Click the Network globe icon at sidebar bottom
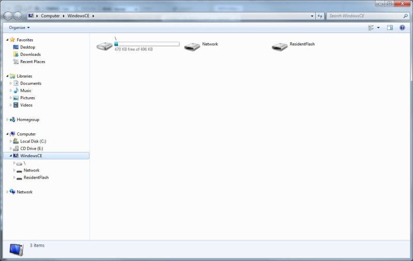This screenshot has width=413, height=261. pyautogui.click(x=12, y=192)
